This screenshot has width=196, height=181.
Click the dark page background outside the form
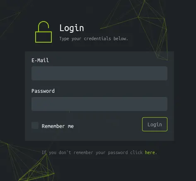click(x=185, y=97)
